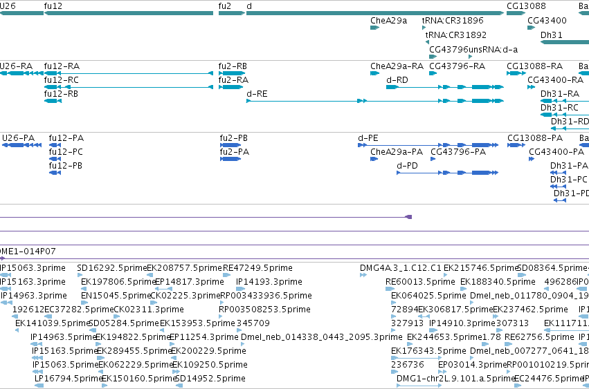
Task: Click the purple end marker of the top clone line
Action: pyautogui.click(x=408, y=217)
